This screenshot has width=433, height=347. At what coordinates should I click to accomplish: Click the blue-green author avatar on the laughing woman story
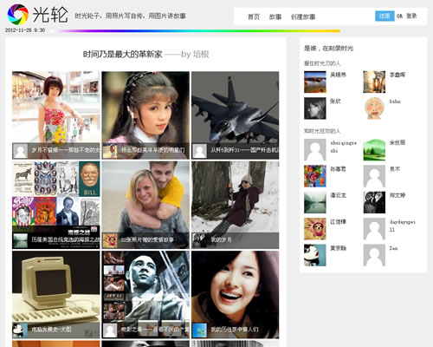click(200, 331)
